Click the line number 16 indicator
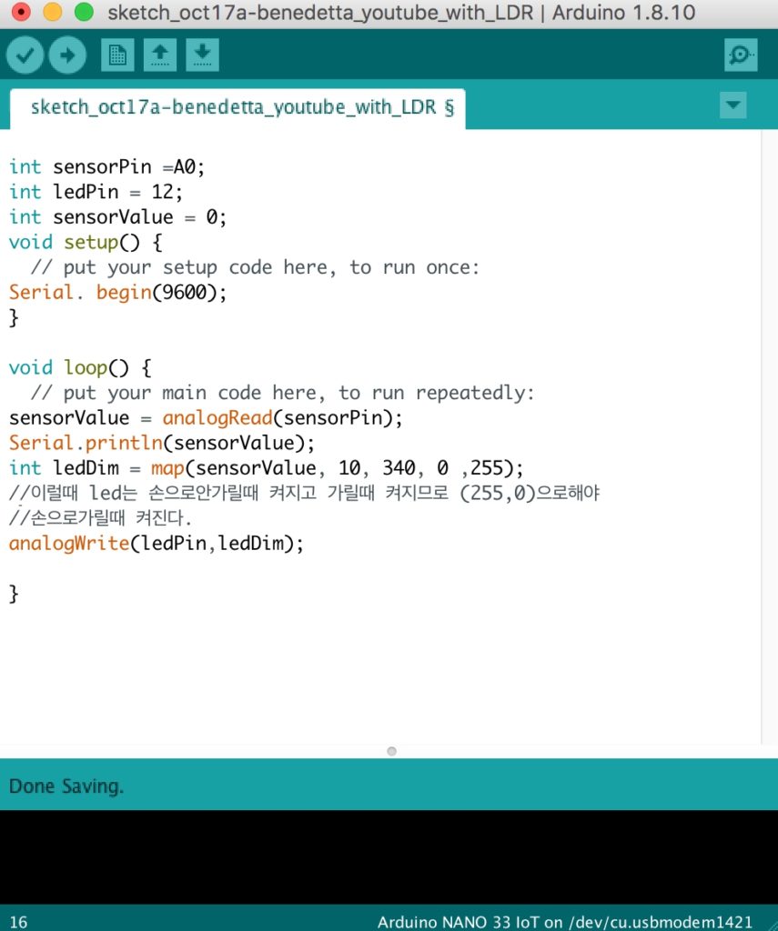 pyautogui.click(x=18, y=922)
